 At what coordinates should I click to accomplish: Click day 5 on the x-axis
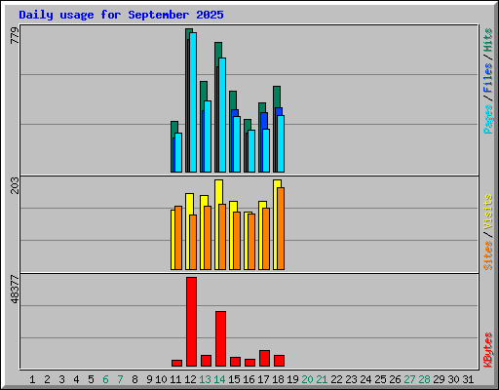(91, 379)
